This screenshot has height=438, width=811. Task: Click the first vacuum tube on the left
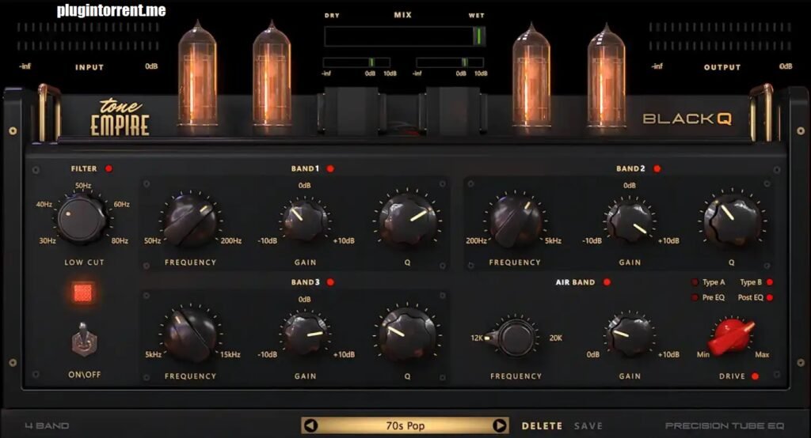pyautogui.click(x=197, y=74)
